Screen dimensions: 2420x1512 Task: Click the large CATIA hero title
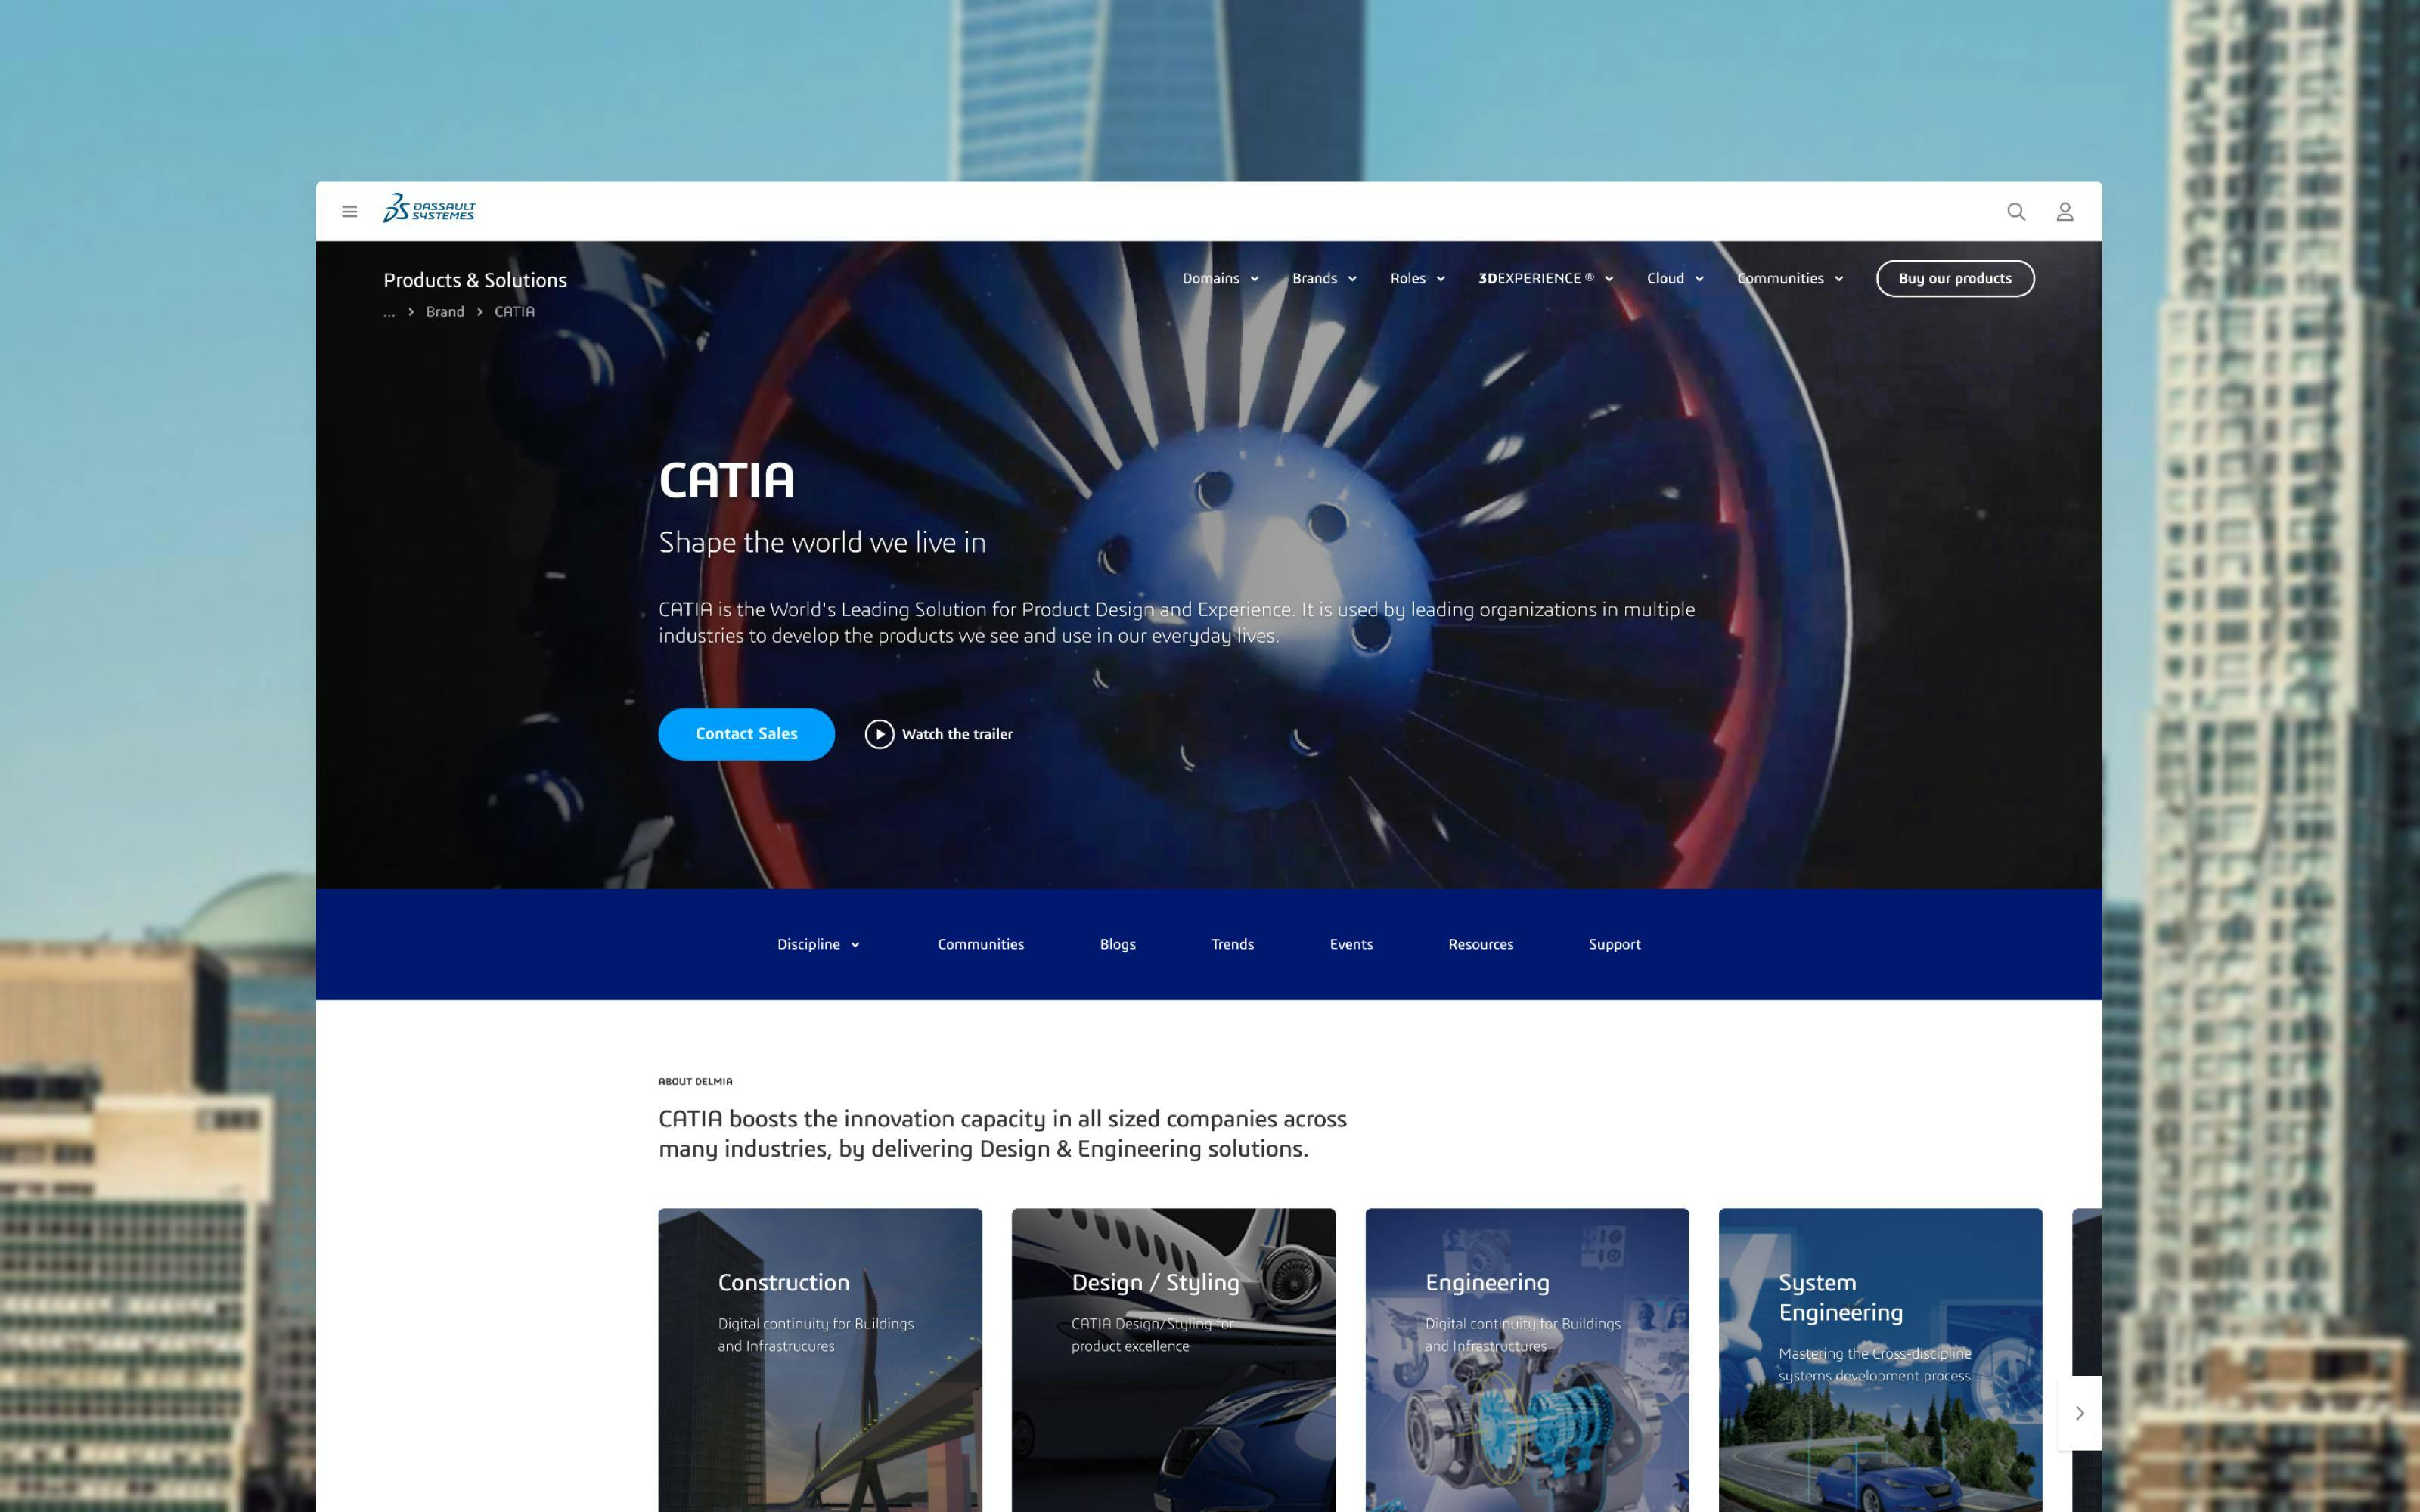pyautogui.click(x=726, y=480)
